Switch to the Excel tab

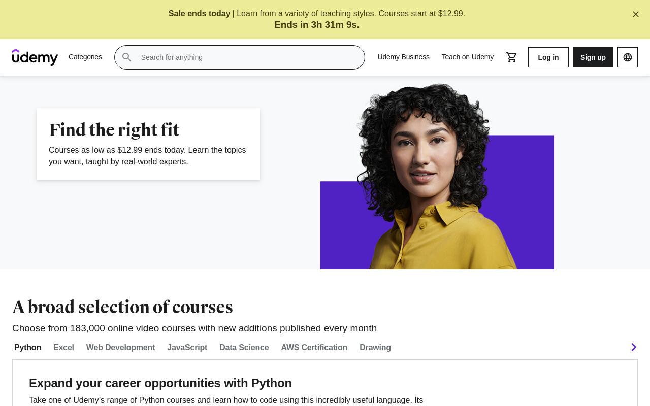coord(63,347)
